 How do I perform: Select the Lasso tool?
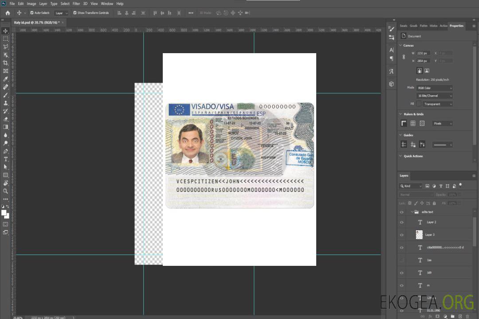(5, 47)
